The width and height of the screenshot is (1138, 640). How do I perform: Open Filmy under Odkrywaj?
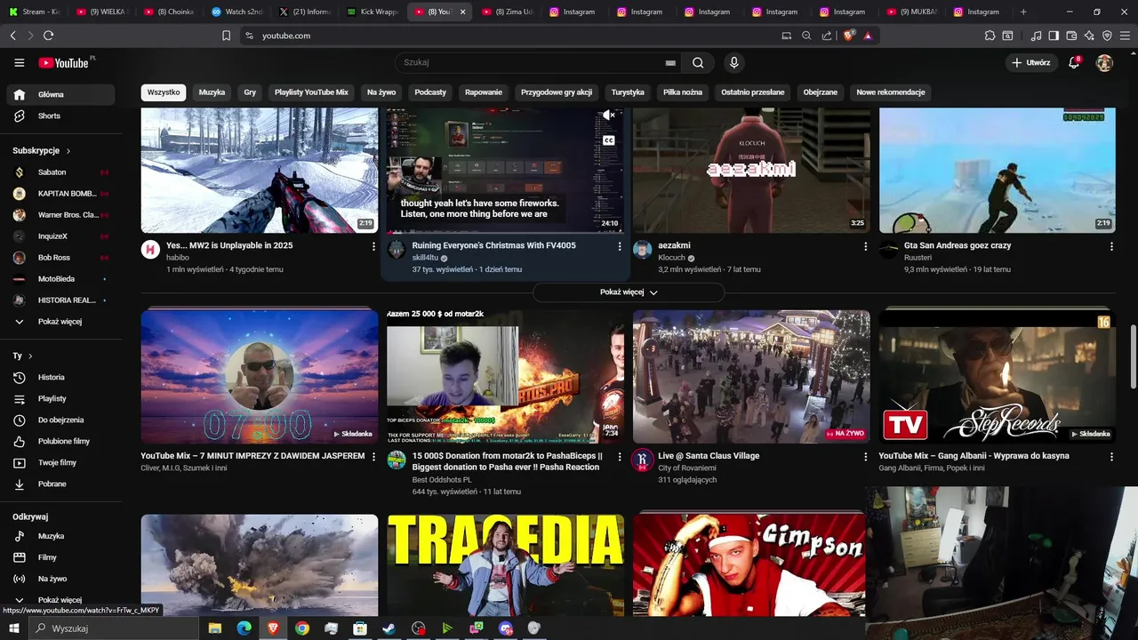click(60, 558)
